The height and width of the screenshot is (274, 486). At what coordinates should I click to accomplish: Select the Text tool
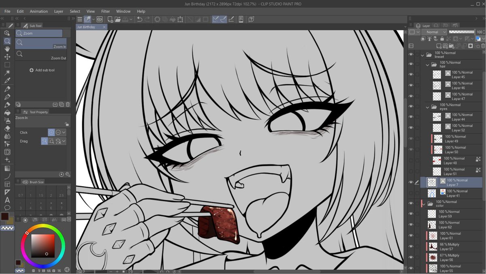pos(7,200)
